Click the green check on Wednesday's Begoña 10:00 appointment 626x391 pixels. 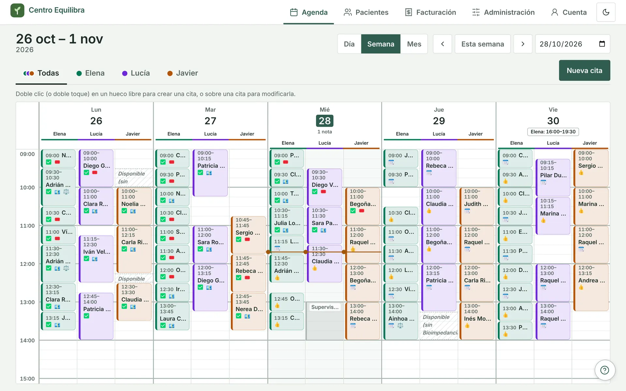coord(353,211)
